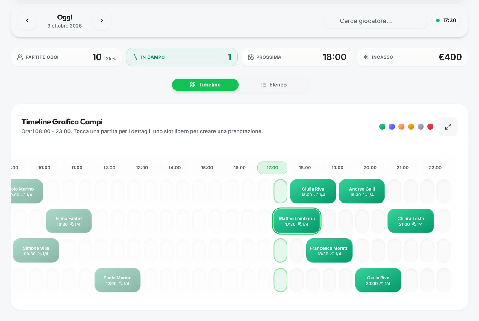The height and width of the screenshot is (321, 479).
Task: Click the 17:30 live time badge
Action: pos(446,20)
